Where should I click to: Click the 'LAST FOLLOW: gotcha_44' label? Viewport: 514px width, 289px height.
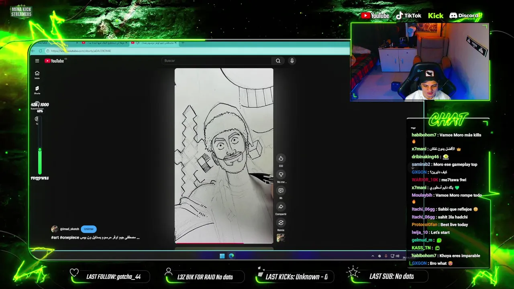coord(113,277)
